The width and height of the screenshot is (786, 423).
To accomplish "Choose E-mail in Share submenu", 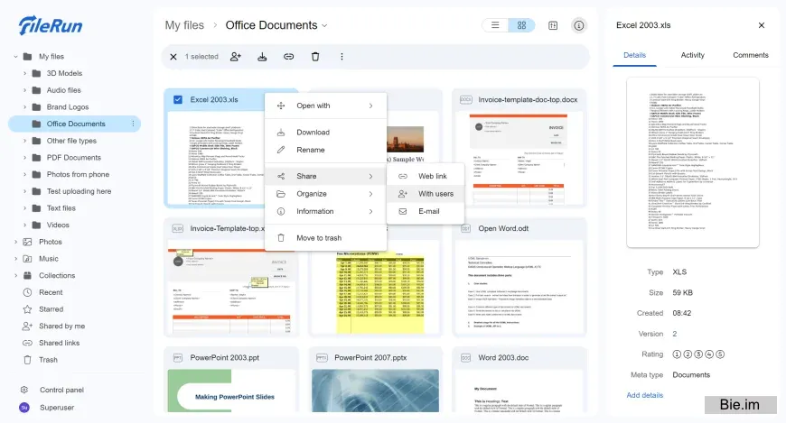I will tap(426, 211).
